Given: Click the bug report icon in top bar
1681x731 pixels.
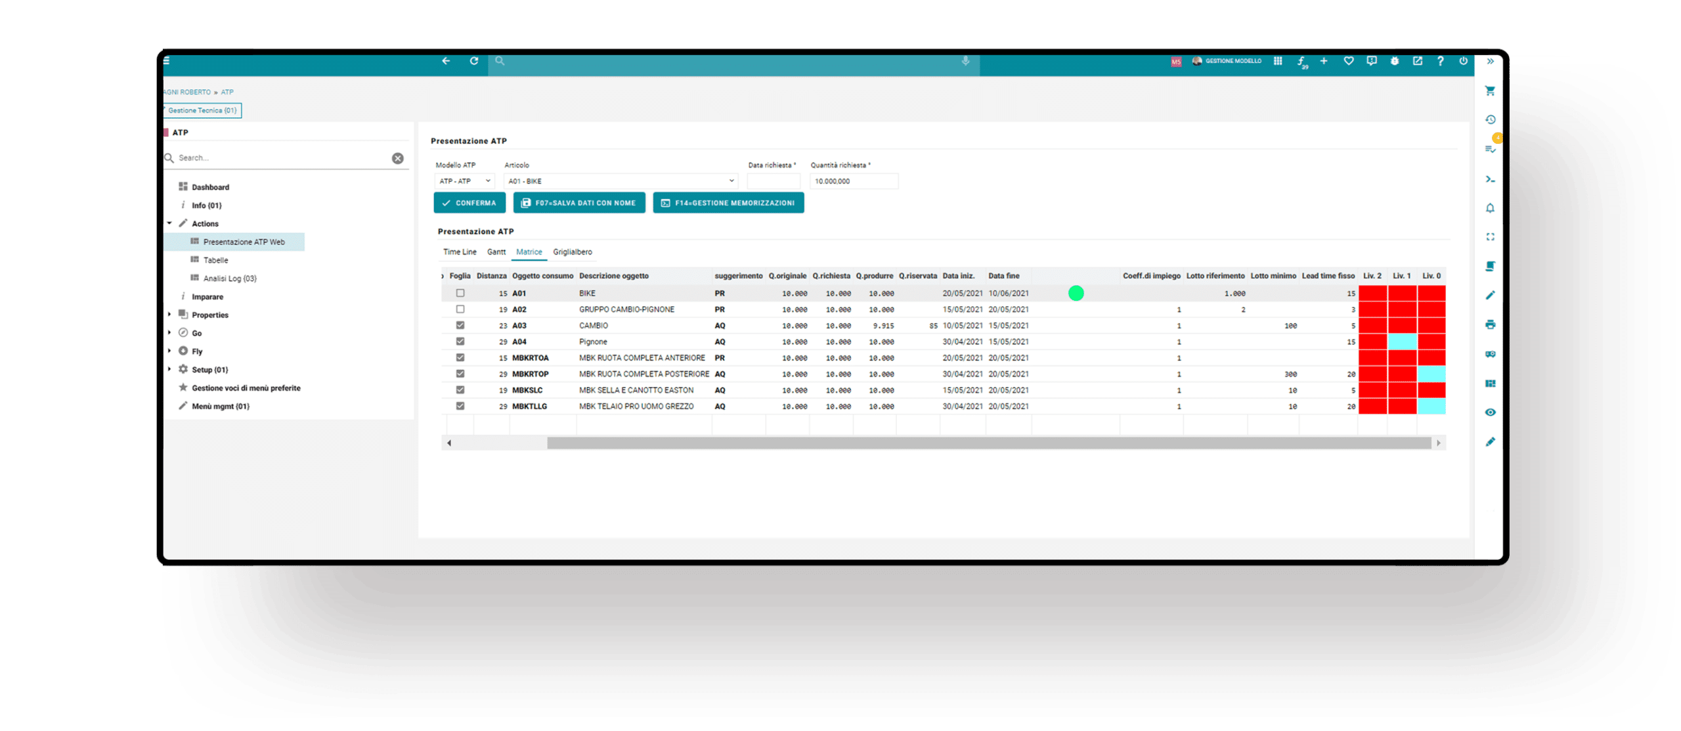Looking at the screenshot, I should coord(1395,61).
